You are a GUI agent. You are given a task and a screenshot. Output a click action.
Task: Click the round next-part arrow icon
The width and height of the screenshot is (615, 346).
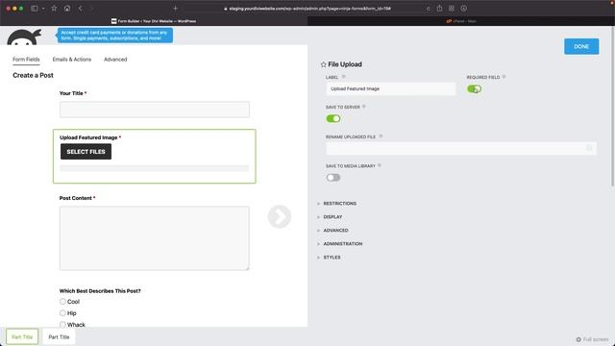tap(280, 216)
